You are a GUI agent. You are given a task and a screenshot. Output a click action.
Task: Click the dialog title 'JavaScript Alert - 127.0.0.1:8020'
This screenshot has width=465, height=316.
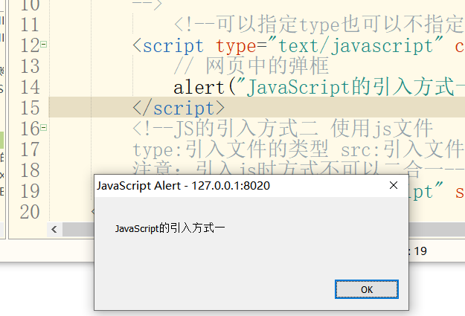click(183, 186)
